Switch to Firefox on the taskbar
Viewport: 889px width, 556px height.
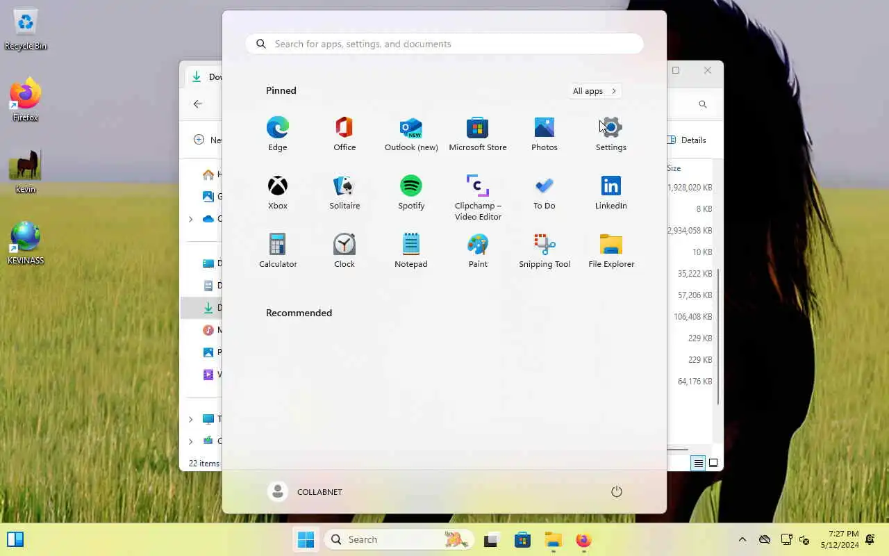[x=583, y=539]
